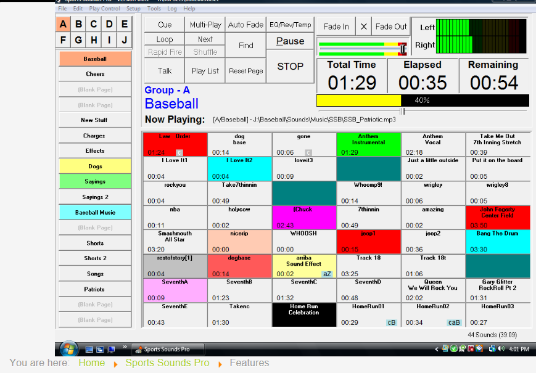Switch to group F
The height and width of the screenshot is (373, 536).
(63, 40)
